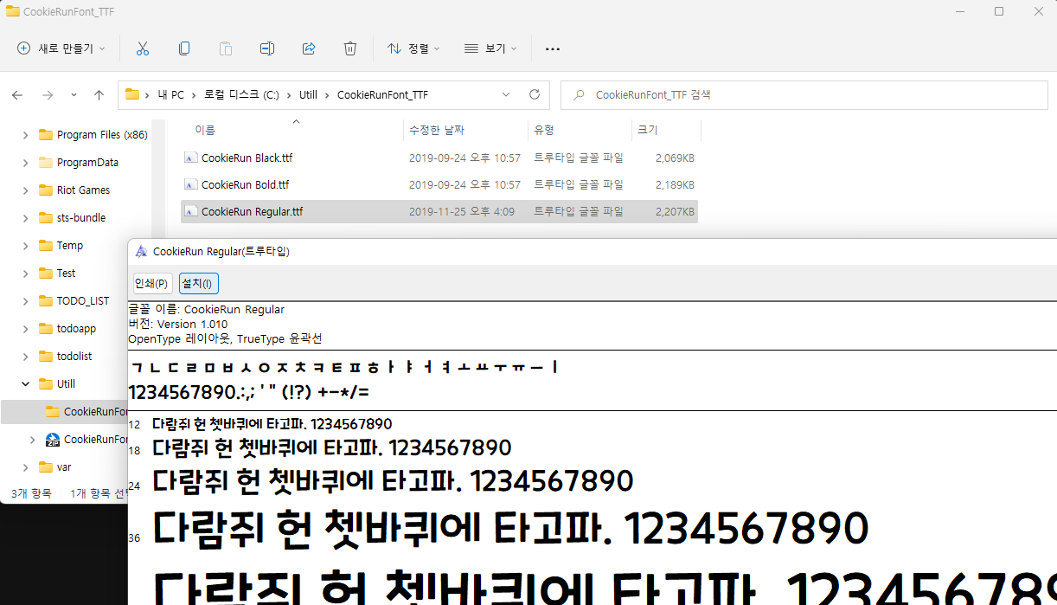
Task: Click the Paste clipboard icon
Action: tap(226, 48)
